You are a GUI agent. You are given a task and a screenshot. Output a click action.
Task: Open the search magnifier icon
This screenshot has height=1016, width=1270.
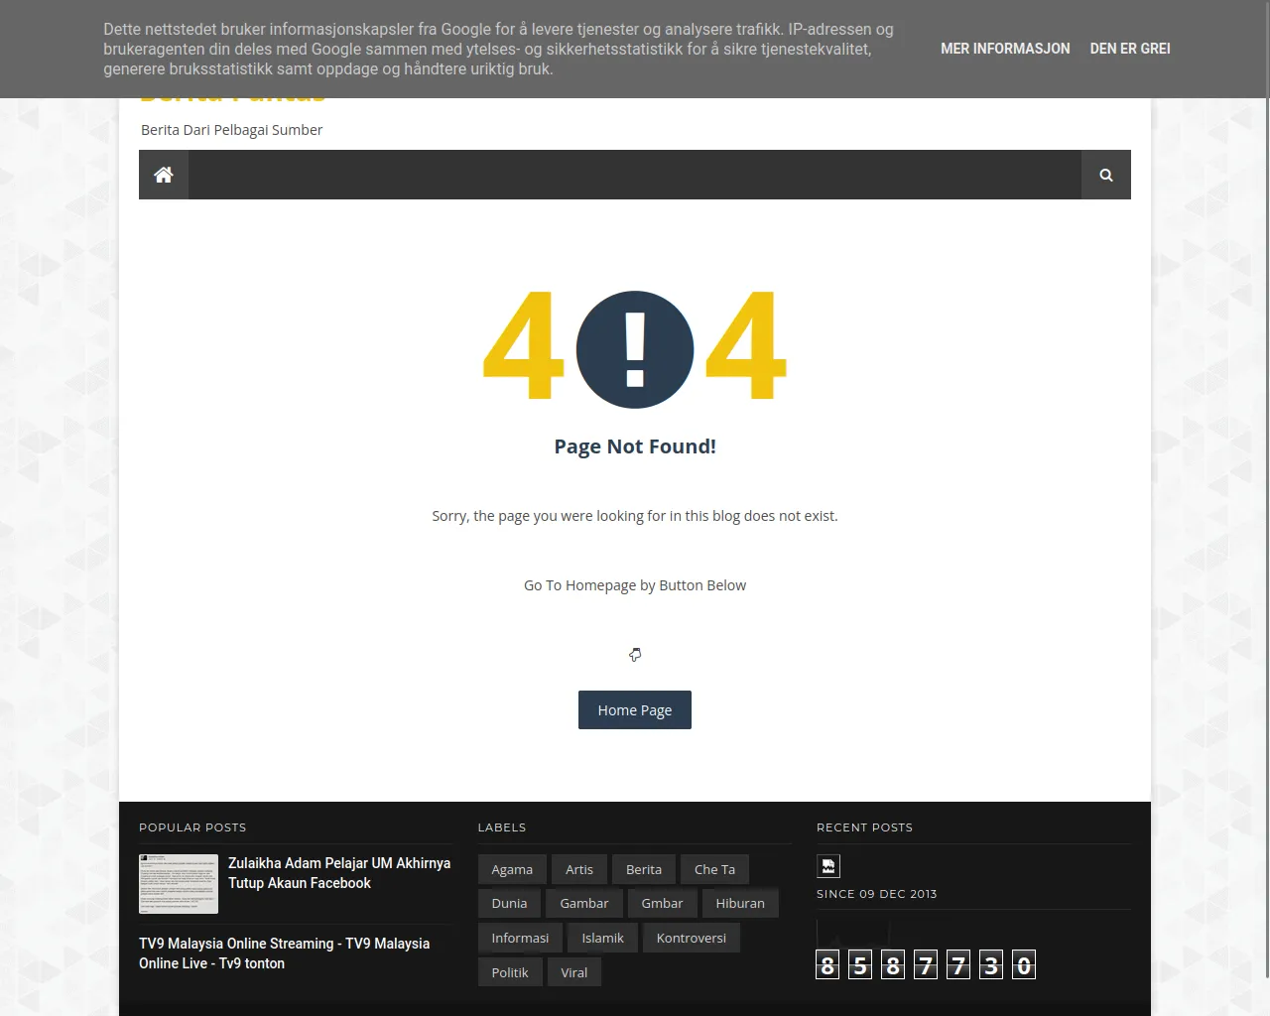pos(1105,175)
